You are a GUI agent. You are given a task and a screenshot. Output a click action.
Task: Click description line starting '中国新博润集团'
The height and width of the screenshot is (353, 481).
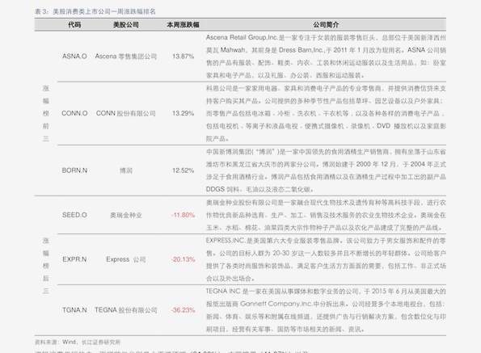point(326,152)
